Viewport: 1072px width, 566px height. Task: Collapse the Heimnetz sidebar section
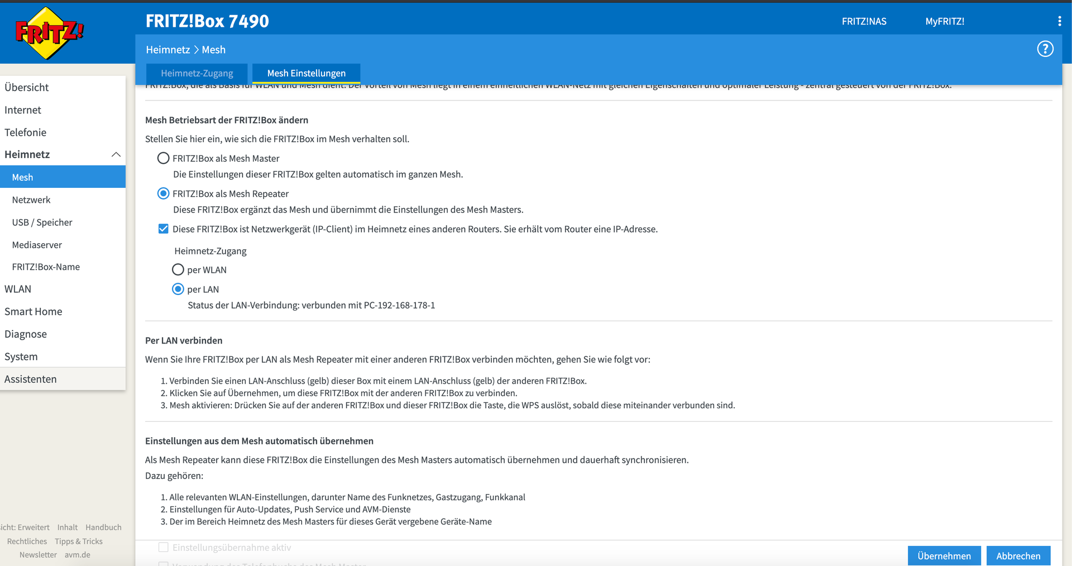tap(116, 154)
